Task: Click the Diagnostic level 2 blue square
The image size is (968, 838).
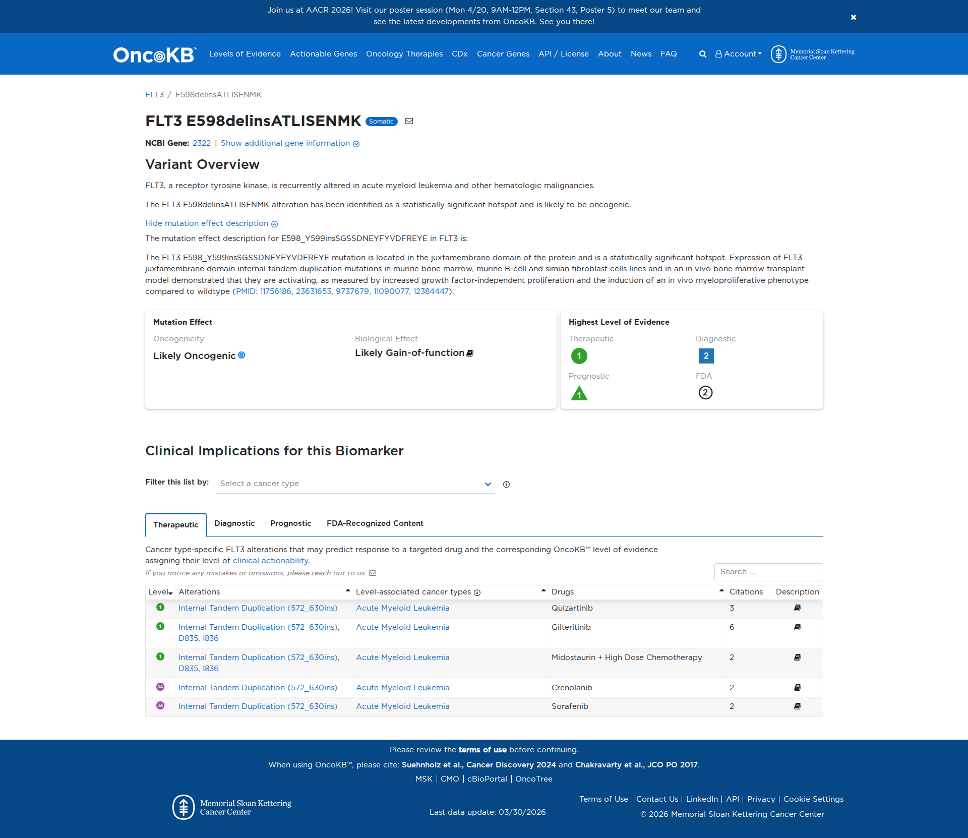Action: point(706,356)
